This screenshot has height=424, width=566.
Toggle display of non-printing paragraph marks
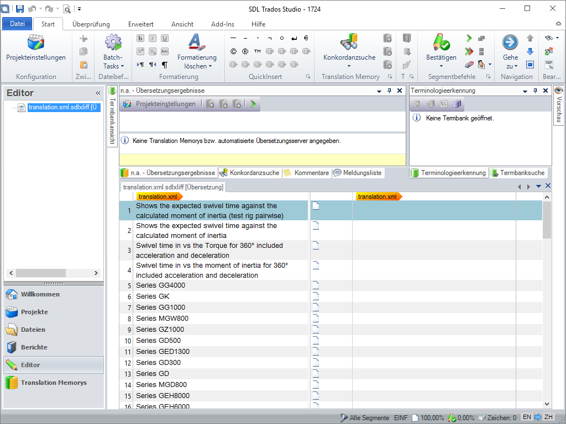pos(165,65)
